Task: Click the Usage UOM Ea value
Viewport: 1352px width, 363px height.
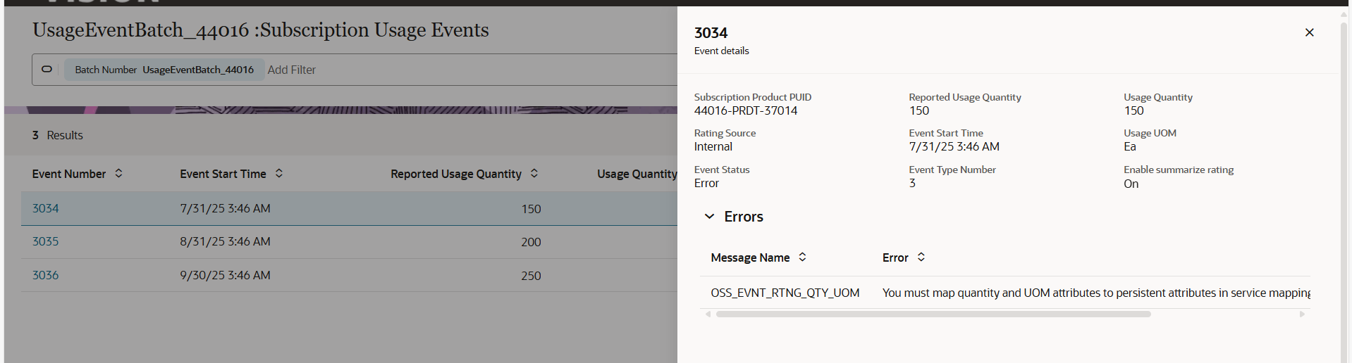Action: [1130, 146]
